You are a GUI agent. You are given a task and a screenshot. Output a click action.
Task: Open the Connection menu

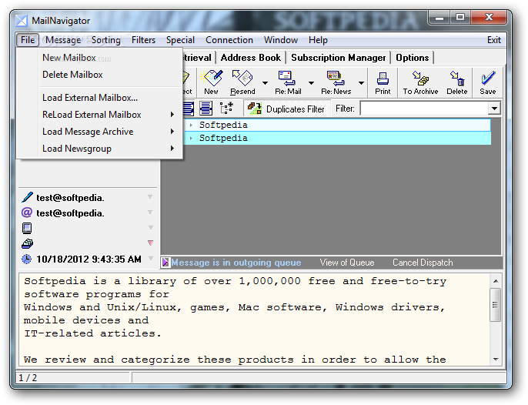pos(229,40)
